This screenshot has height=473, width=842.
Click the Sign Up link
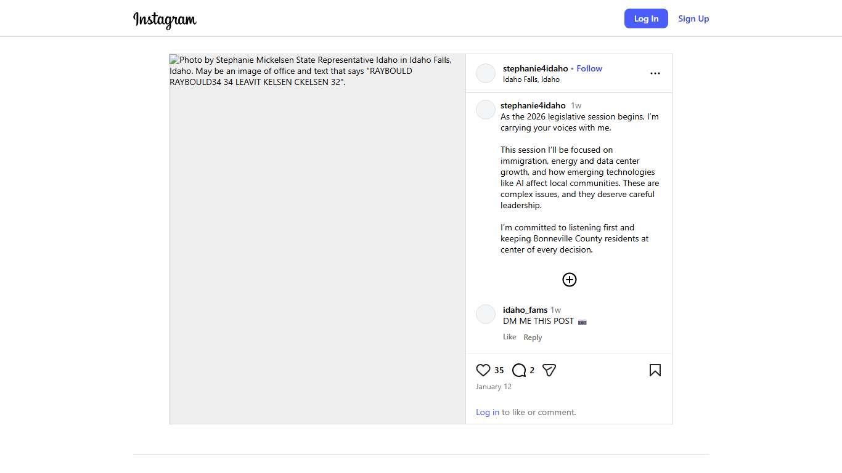tap(693, 18)
